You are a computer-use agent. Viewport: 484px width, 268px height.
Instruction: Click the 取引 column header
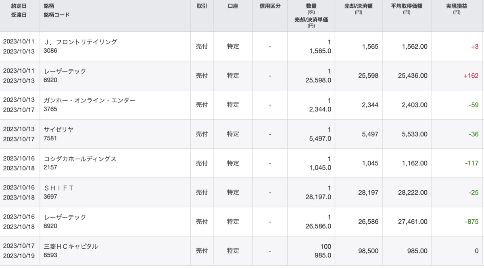[x=202, y=6]
